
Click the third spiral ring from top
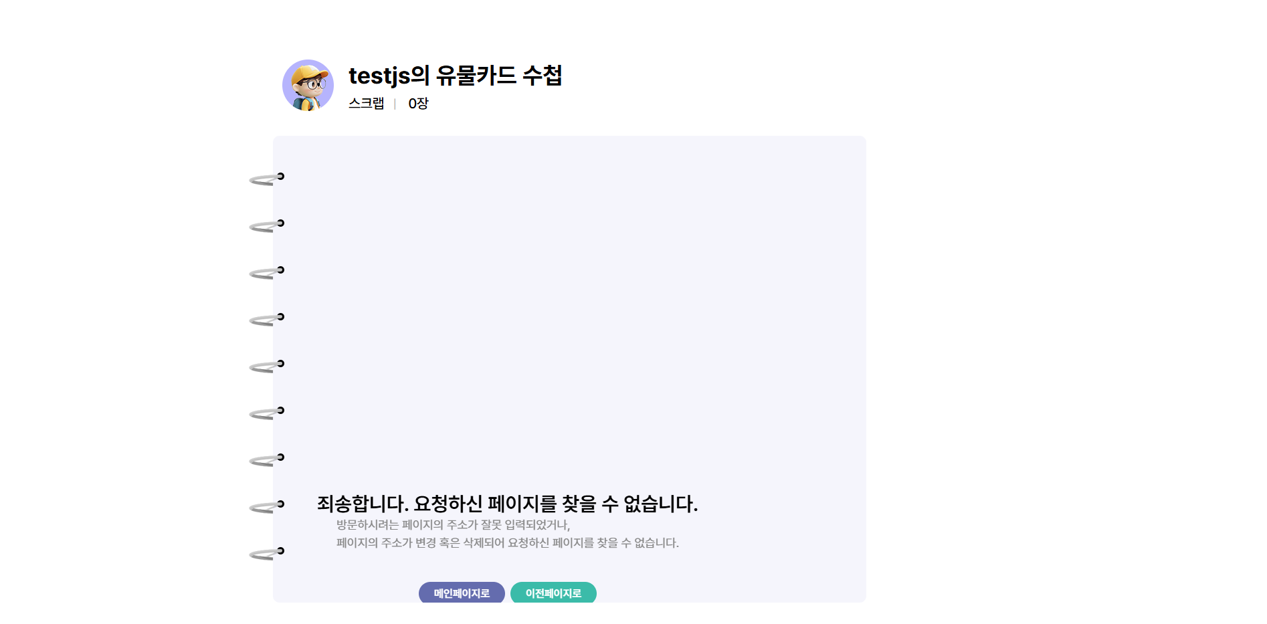pyautogui.click(x=267, y=272)
